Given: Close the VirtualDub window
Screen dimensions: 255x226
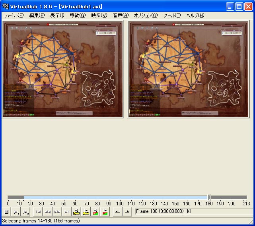Looking at the screenshot, I should point(249,7).
